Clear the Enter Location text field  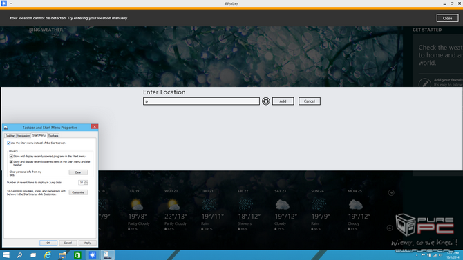(x=266, y=101)
